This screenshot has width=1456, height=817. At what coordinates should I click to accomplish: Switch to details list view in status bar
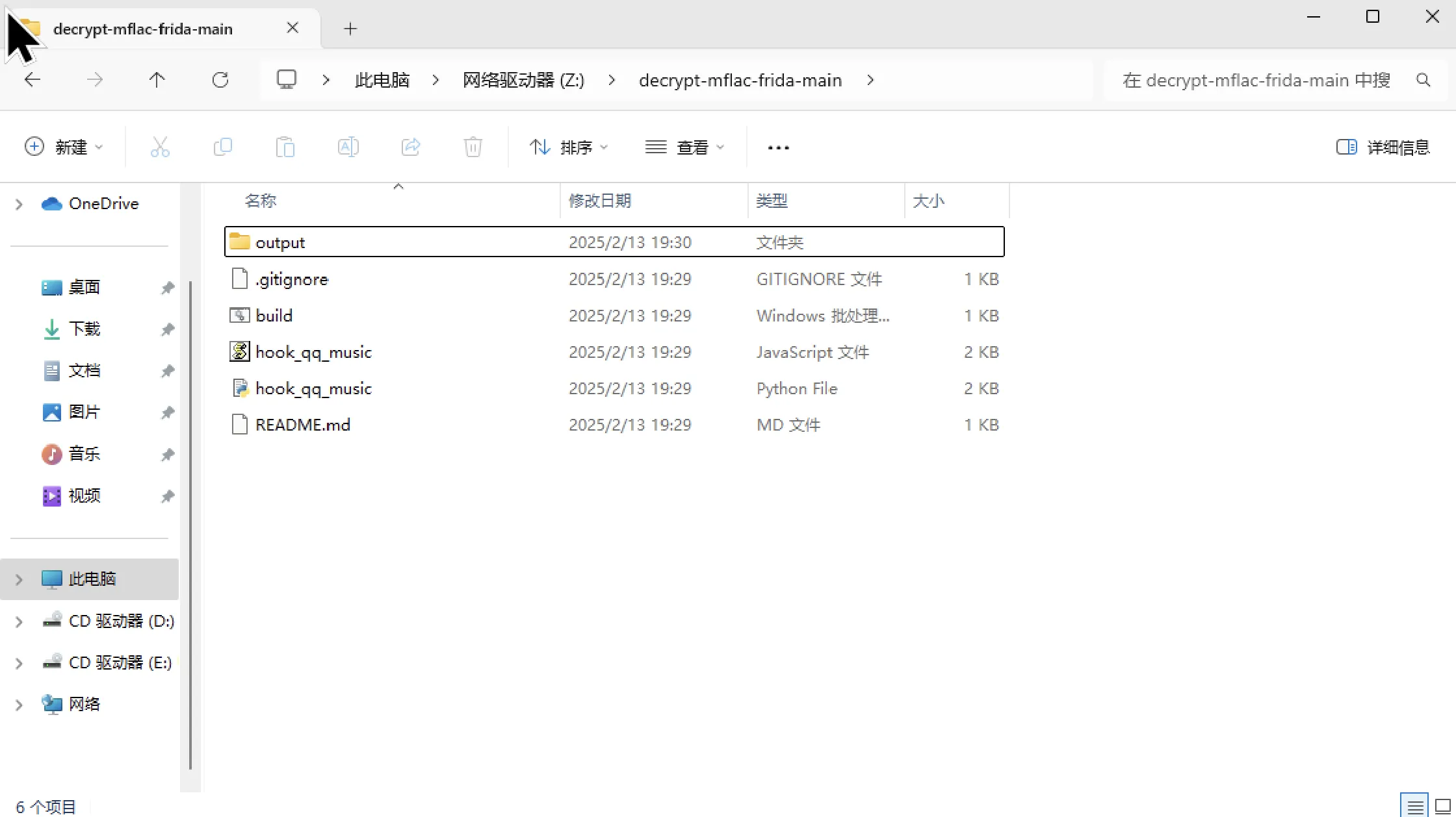pyautogui.click(x=1414, y=807)
